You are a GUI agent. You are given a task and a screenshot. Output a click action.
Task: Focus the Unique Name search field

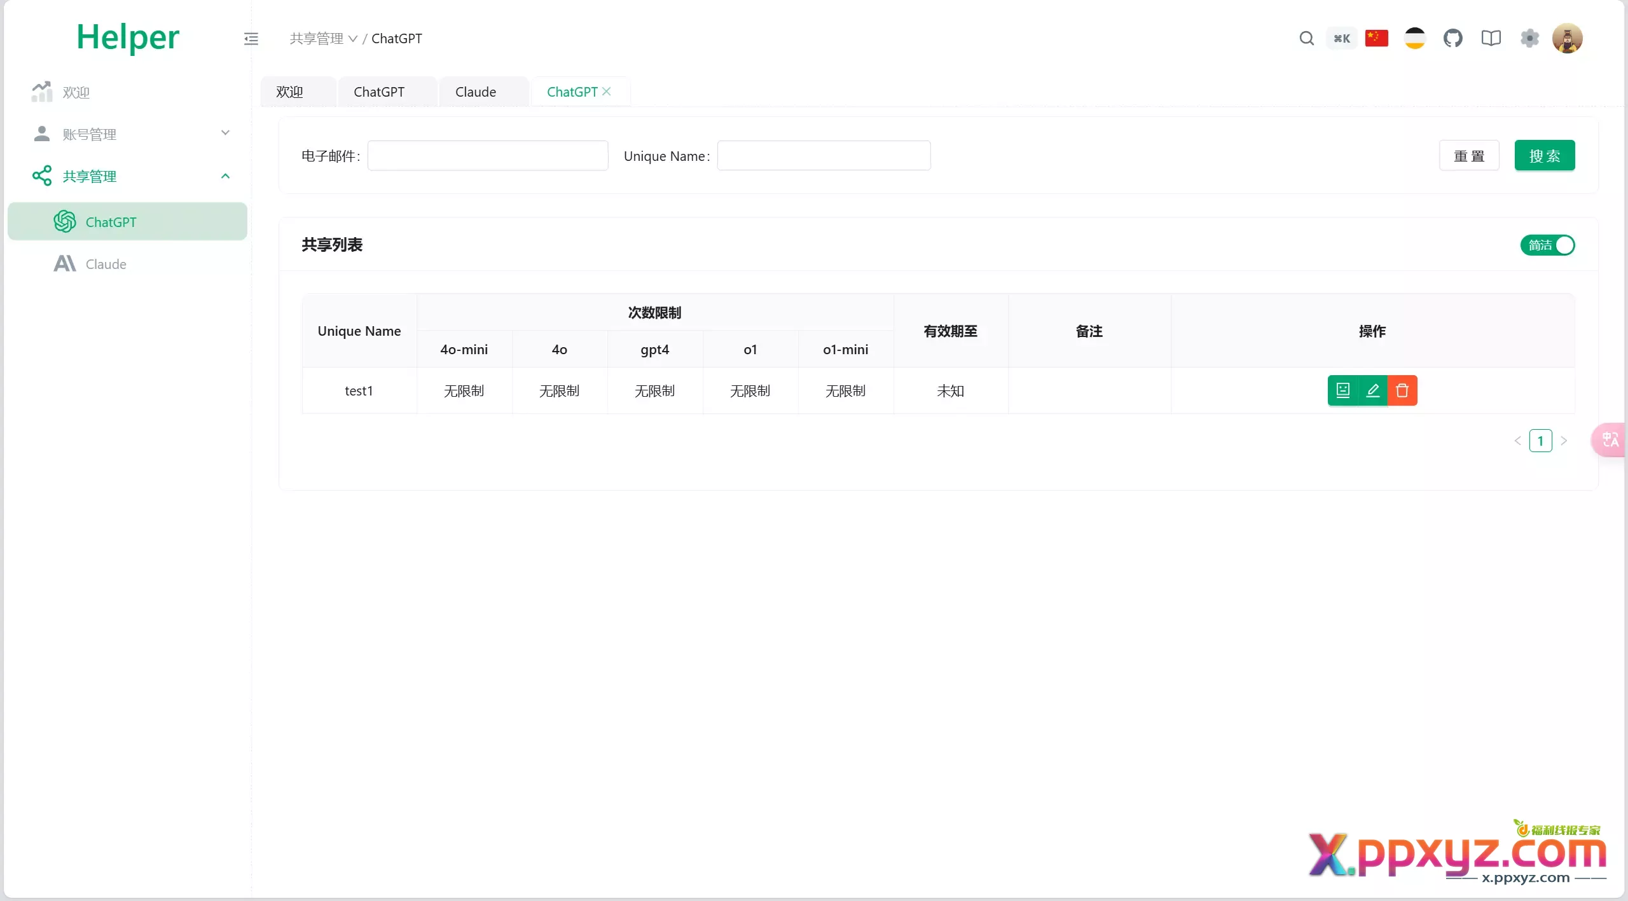click(824, 156)
